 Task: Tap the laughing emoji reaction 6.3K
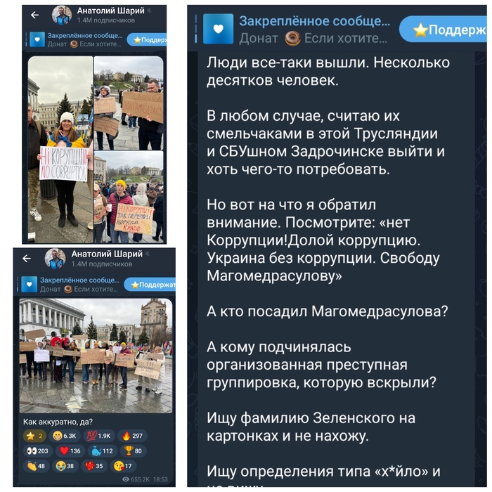pos(65,436)
